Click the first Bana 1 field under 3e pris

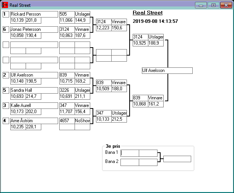(x=130, y=153)
